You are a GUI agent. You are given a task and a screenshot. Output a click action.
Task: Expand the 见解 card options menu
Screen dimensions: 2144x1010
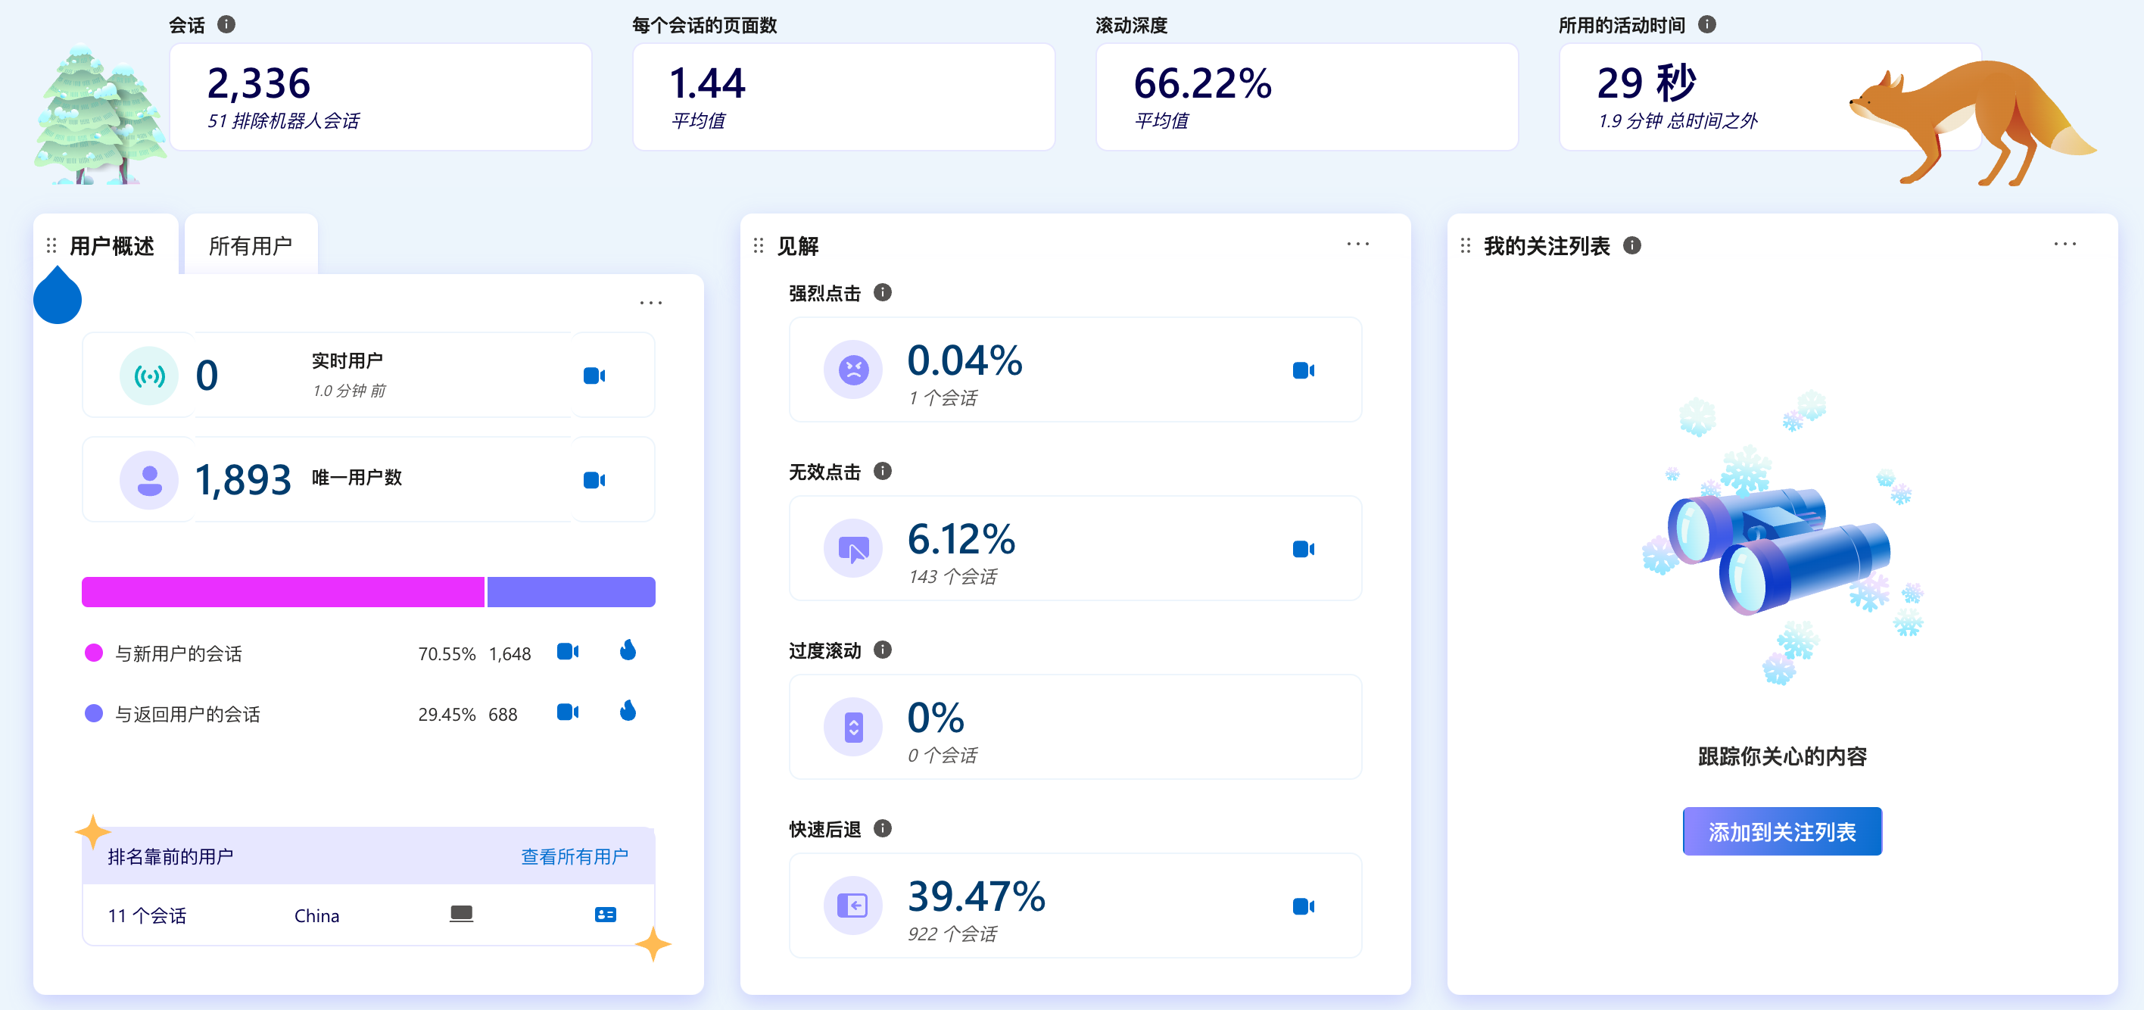click(x=1357, y=244)
